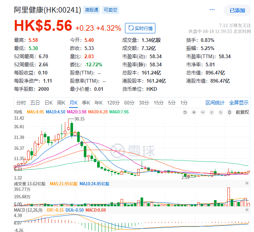Shift chart right with the right chevron icon
The height and width of the screenshot is (232, 254).
click(x=221, y=112)
